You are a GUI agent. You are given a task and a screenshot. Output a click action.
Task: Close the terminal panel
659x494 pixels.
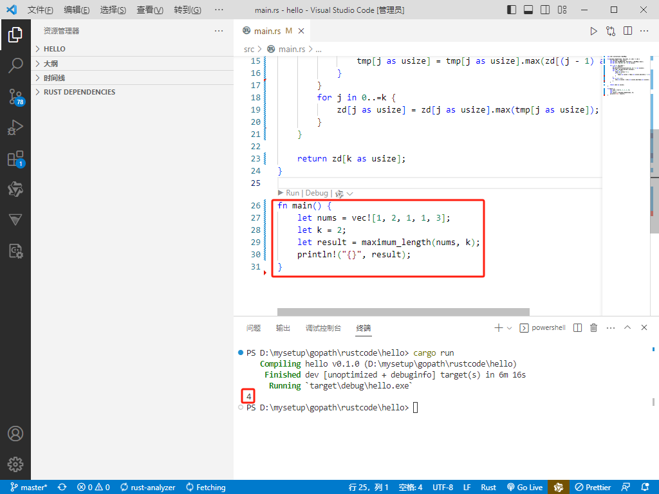[x=644, y=327]
